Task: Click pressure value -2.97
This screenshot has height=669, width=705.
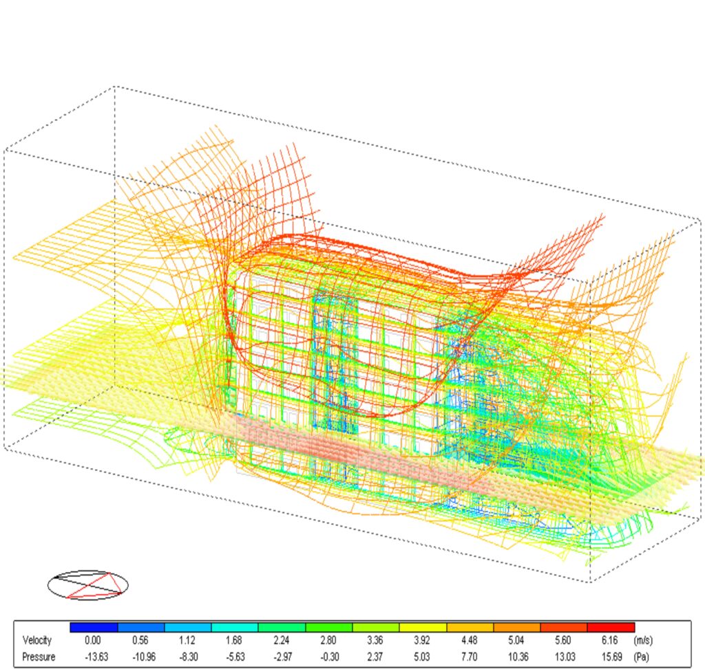Action: [282, 657]
